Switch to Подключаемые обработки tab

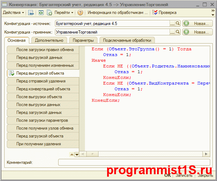127,40
